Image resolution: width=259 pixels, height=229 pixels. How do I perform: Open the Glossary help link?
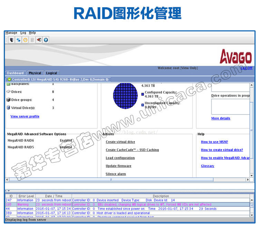coord(208,166)
